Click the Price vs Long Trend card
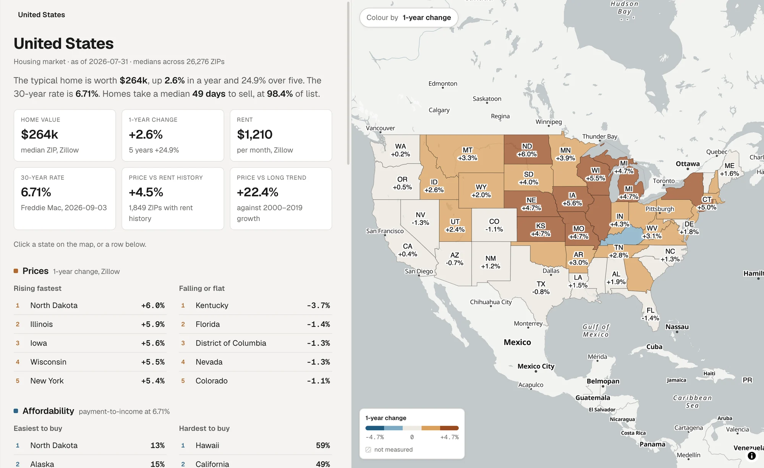 point(281,198)
